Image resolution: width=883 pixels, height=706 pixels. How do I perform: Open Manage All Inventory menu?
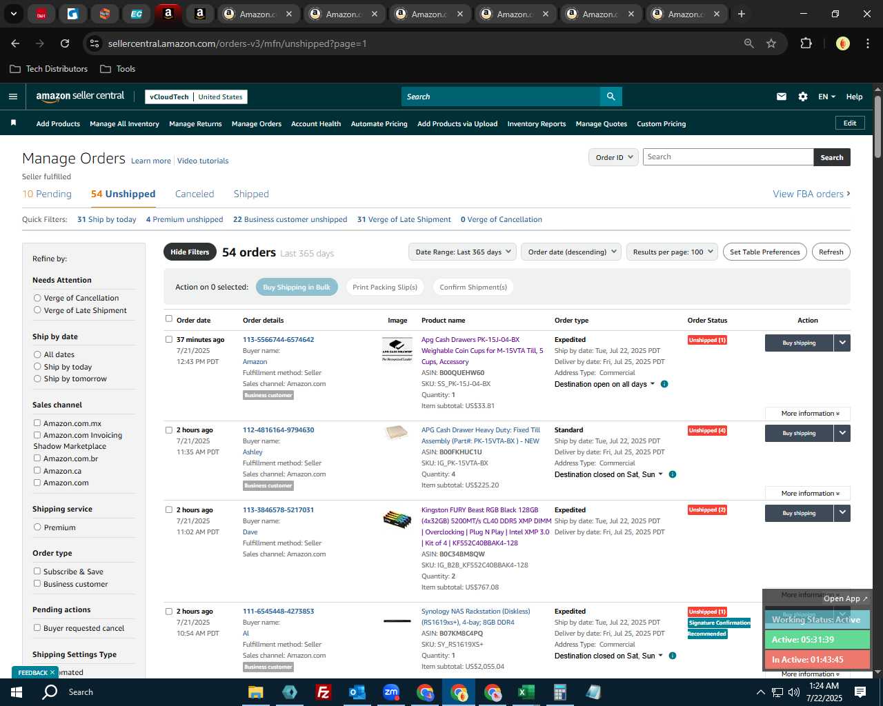124,123
